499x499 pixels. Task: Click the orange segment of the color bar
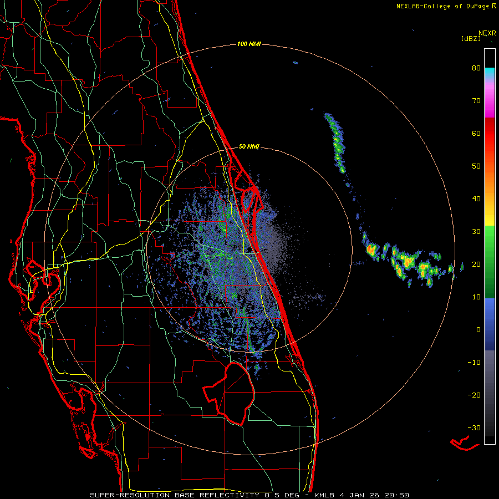click(490, 185)
